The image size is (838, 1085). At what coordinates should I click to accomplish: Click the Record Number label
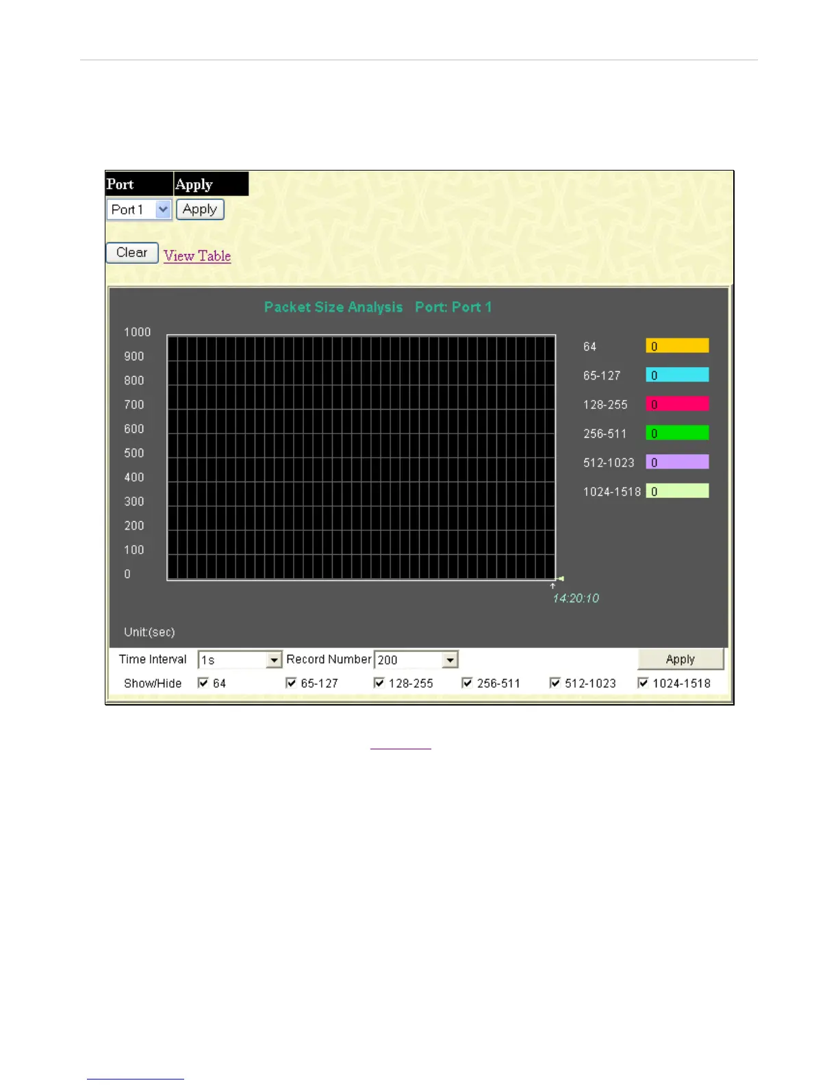329,659
